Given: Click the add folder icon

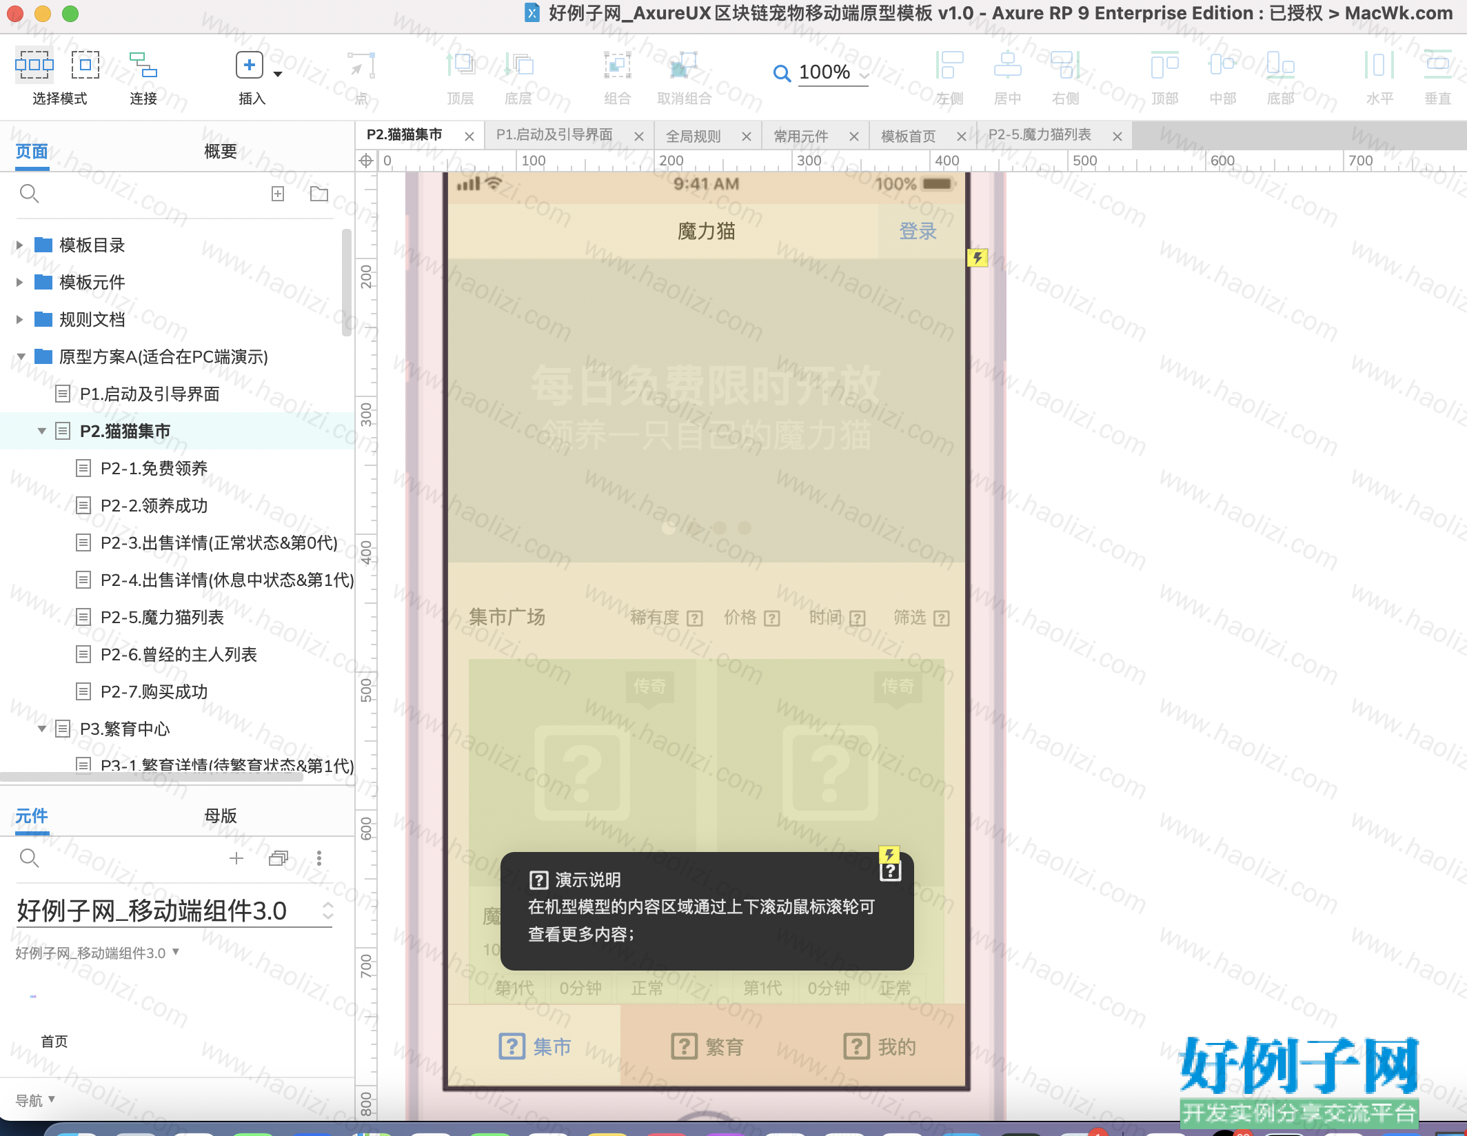Looking at the screenshot, I should (319, 194).
